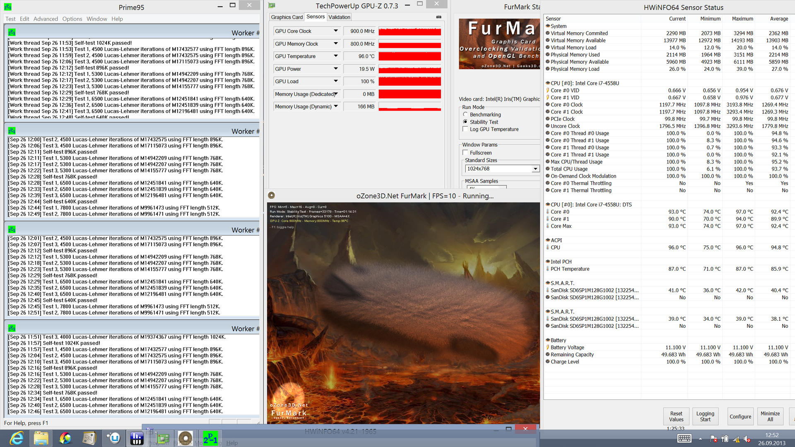Click the FurMark render window title icon

pos(271,195)
